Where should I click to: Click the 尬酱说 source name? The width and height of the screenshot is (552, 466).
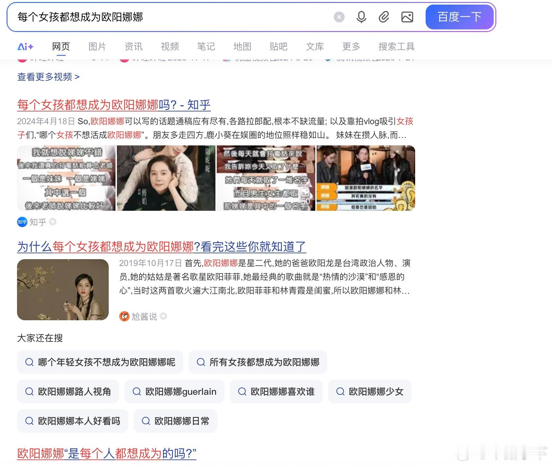tap(144, 316)
